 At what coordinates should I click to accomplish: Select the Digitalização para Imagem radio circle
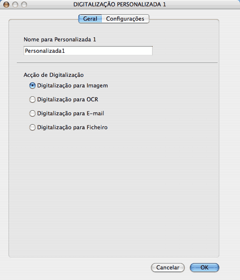(x=32, y=85)
